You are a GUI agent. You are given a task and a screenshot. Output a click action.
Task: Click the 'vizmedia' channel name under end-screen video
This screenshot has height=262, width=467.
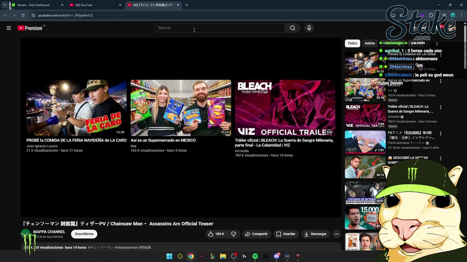(242, 151)
